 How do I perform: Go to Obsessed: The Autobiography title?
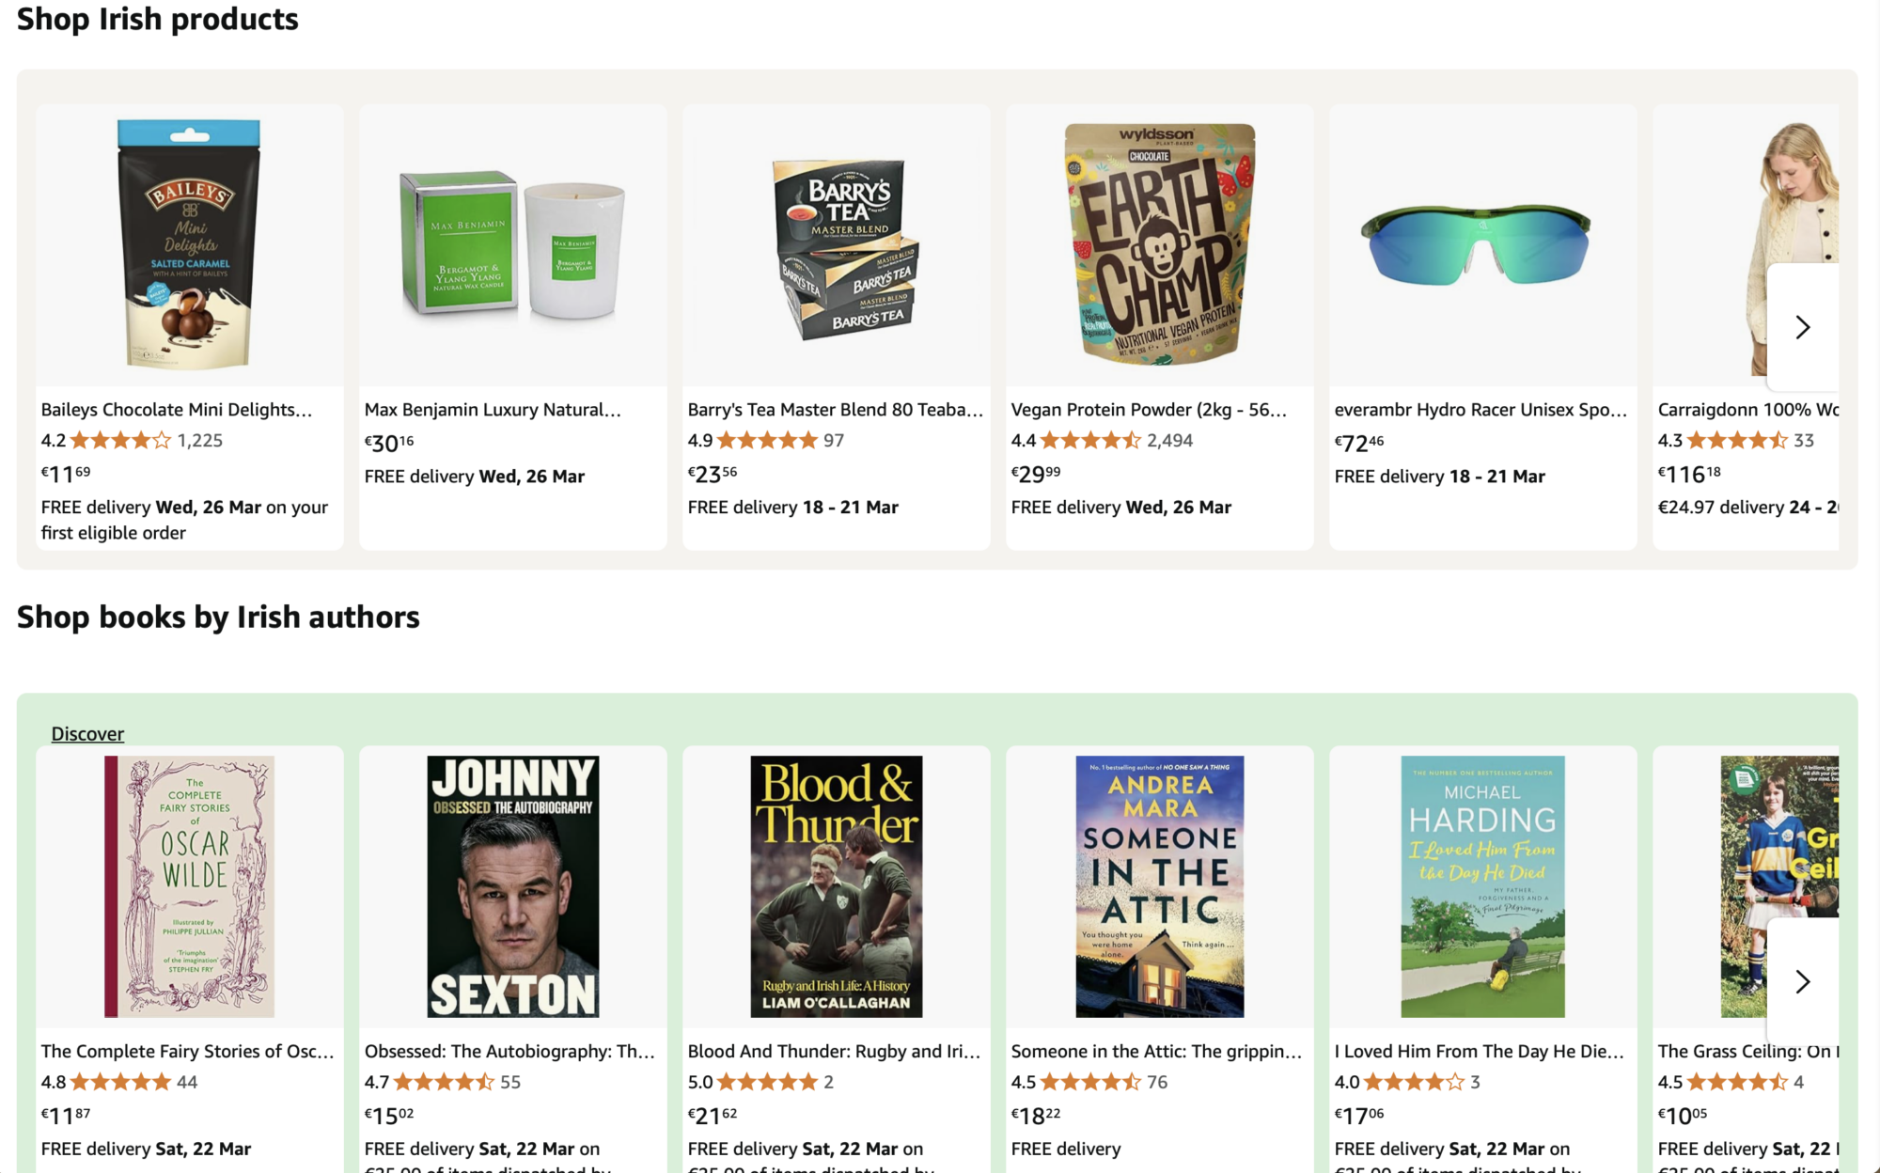coord(509,1052)
